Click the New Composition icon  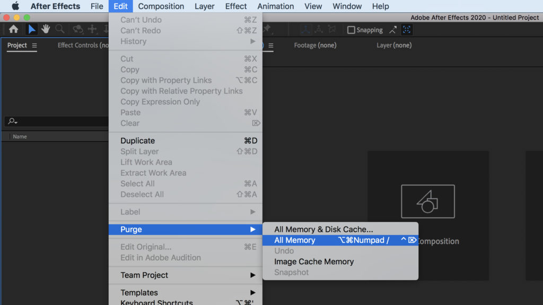pos(427,201)
